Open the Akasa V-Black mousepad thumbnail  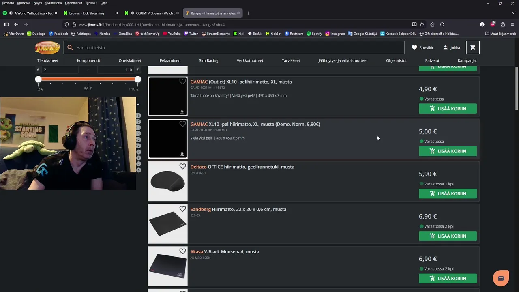[168, 266]
